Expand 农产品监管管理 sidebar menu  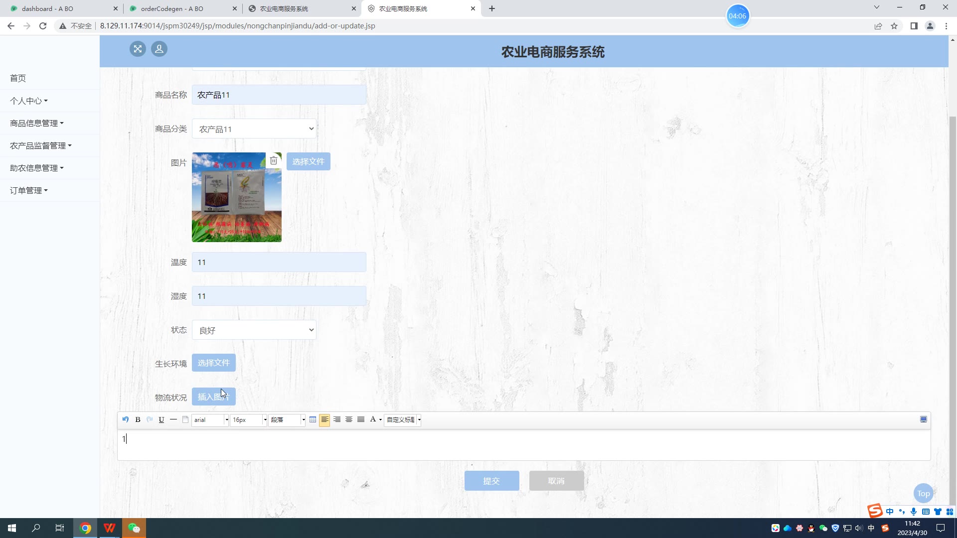point(41,145)
